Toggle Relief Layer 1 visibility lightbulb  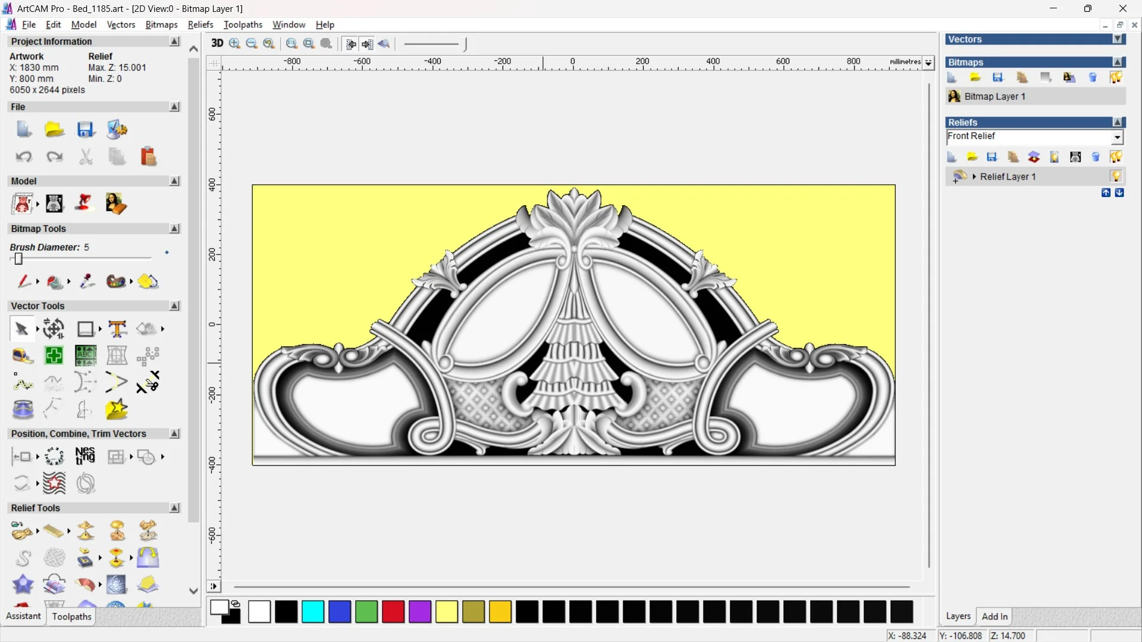tap(1116, 177)
